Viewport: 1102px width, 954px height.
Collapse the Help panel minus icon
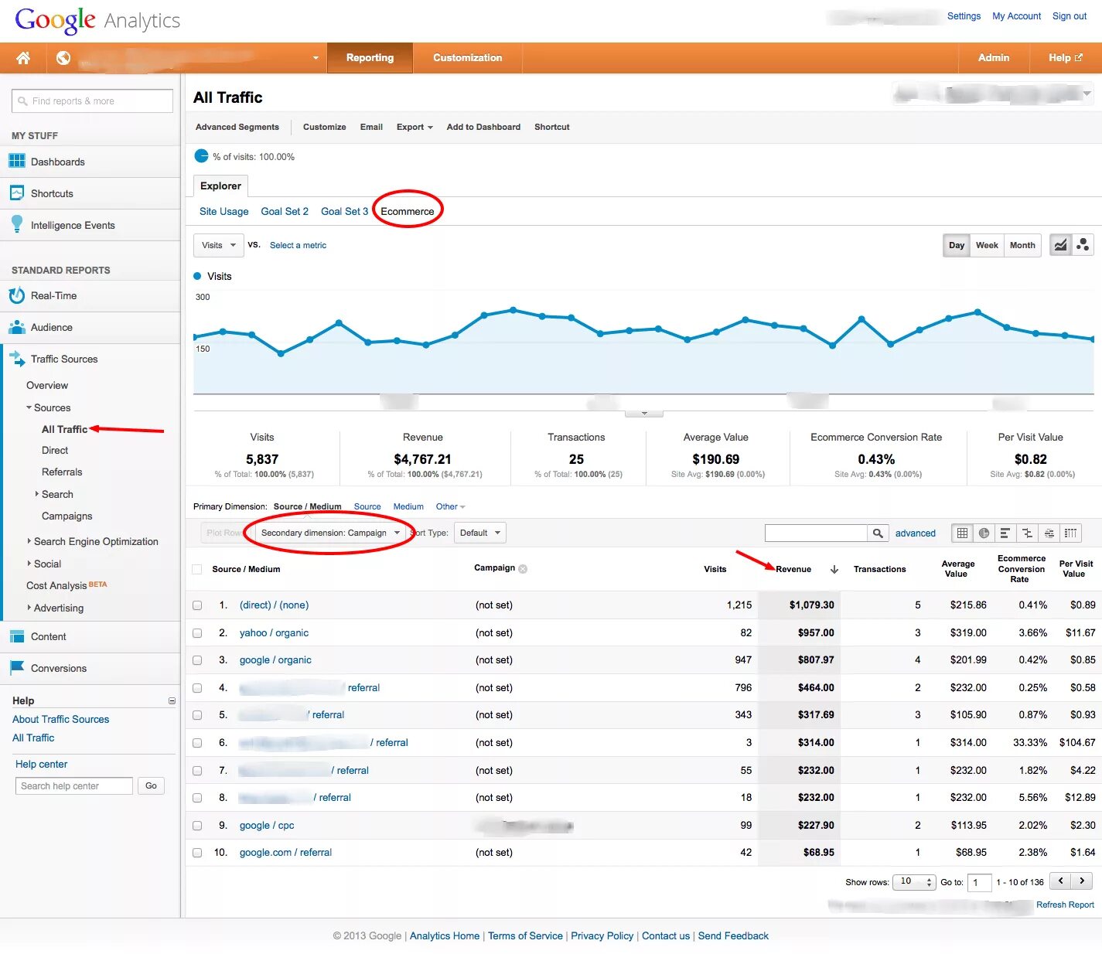click(x=172, y=701)
